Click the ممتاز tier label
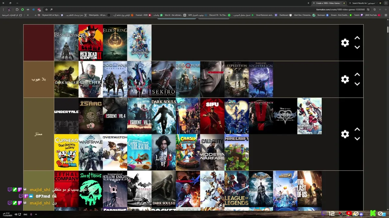This screenshot has width=389, height=218. (x=39, y=134)
